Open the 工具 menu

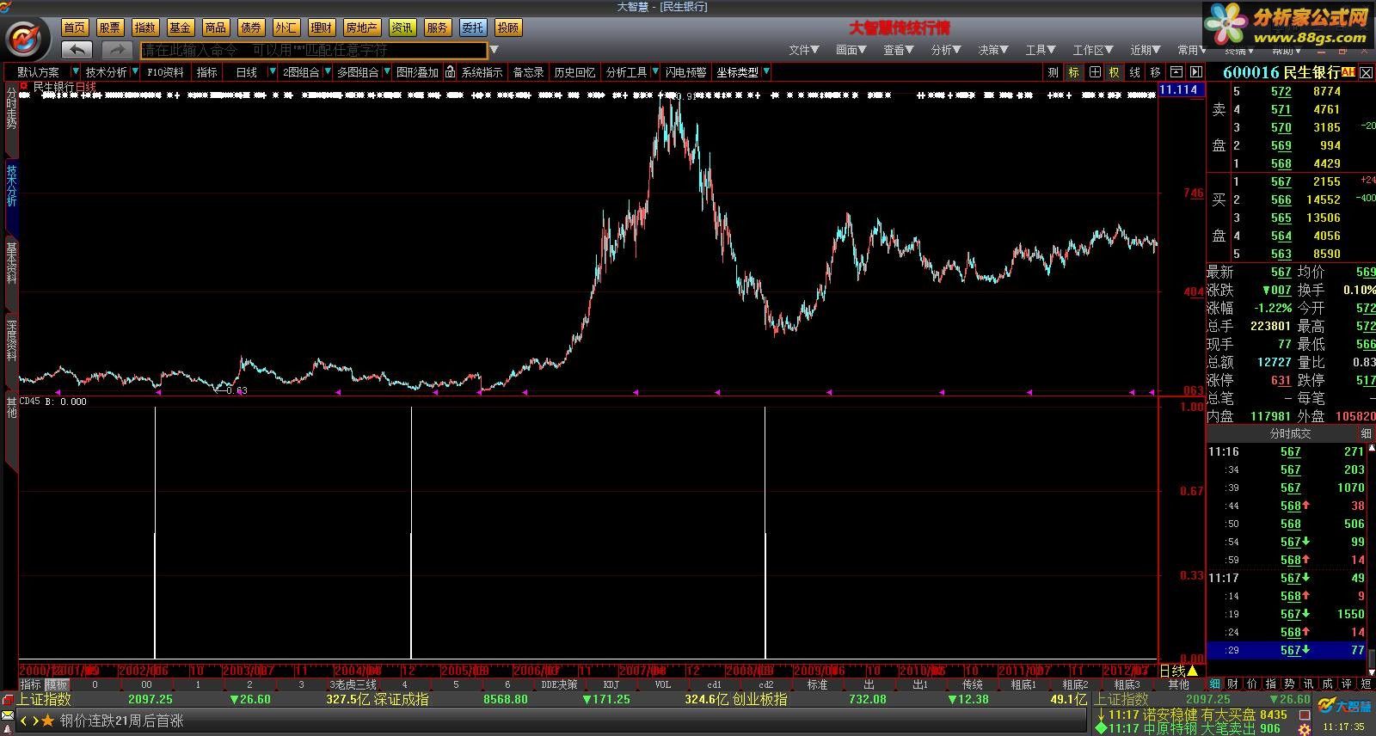point(1041,50)
